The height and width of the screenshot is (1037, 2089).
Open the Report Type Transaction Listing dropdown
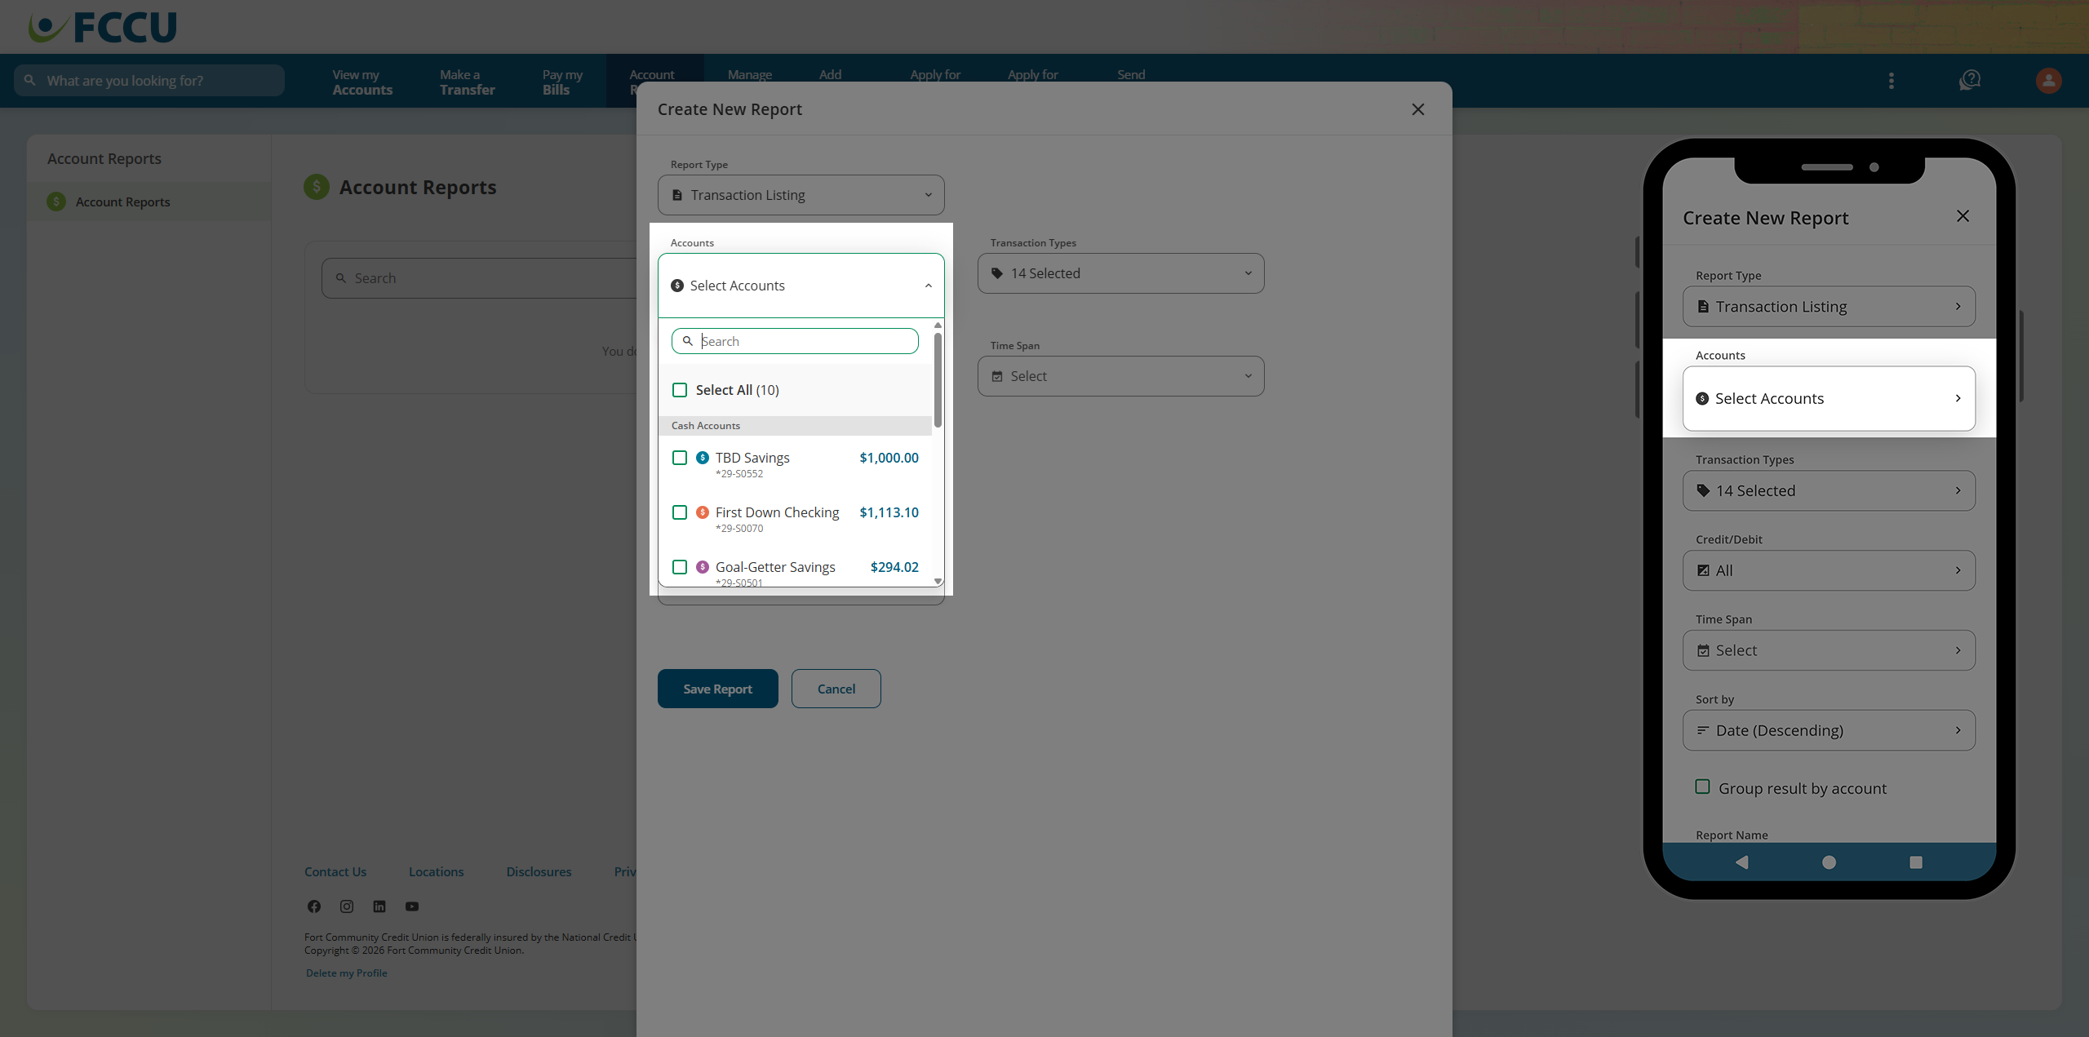click(801, 195)
